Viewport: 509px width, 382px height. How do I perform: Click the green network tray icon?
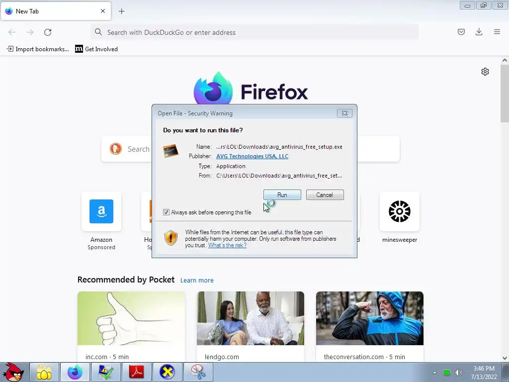pyautogui.click(x=447, y=373)
